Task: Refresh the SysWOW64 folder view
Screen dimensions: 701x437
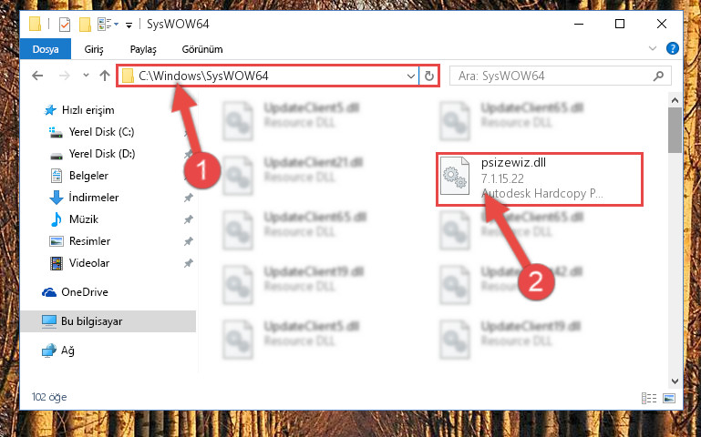Action: (x=428, y=76)
